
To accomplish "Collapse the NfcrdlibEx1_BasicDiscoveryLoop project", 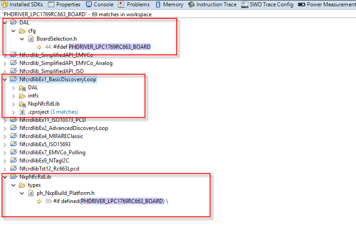I will [x=5, y=79].
